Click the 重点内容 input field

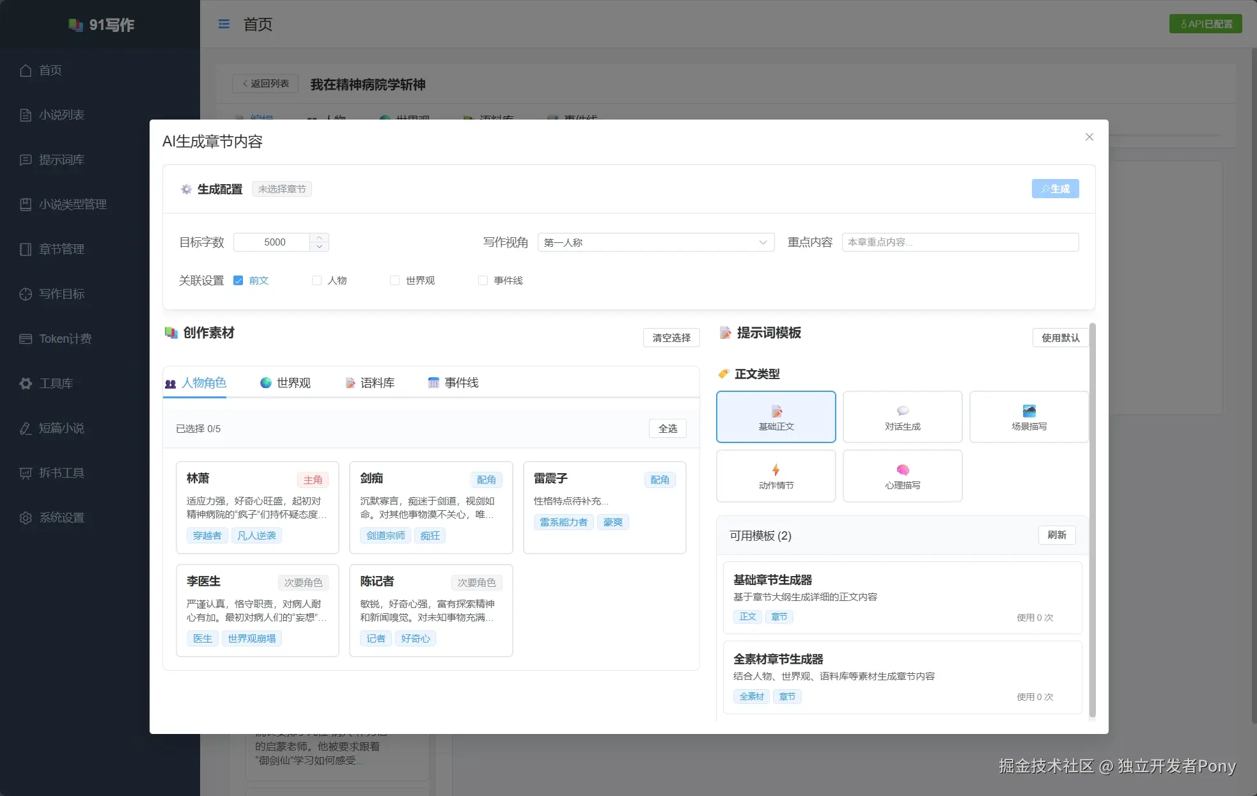tap(958, 242)
